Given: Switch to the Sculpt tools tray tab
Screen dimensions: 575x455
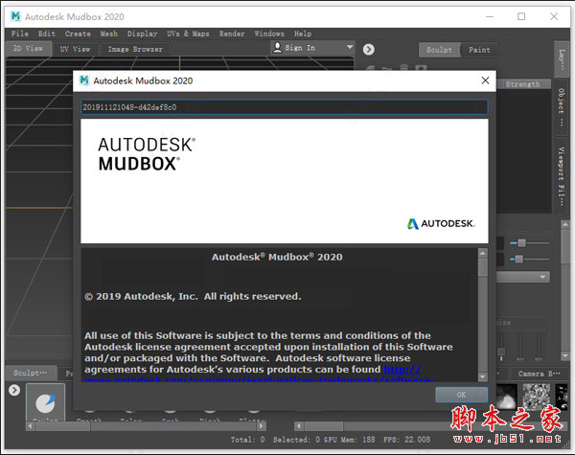Looking at the screenshot, I should point(31,373).
